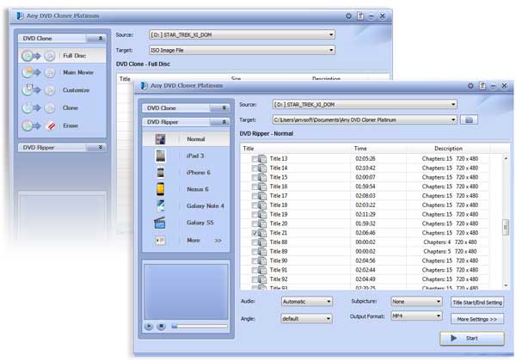Select Title 91 row time 02:02:44
The height and width of the screenshot is (361, 516).
[x=365, y=270]
